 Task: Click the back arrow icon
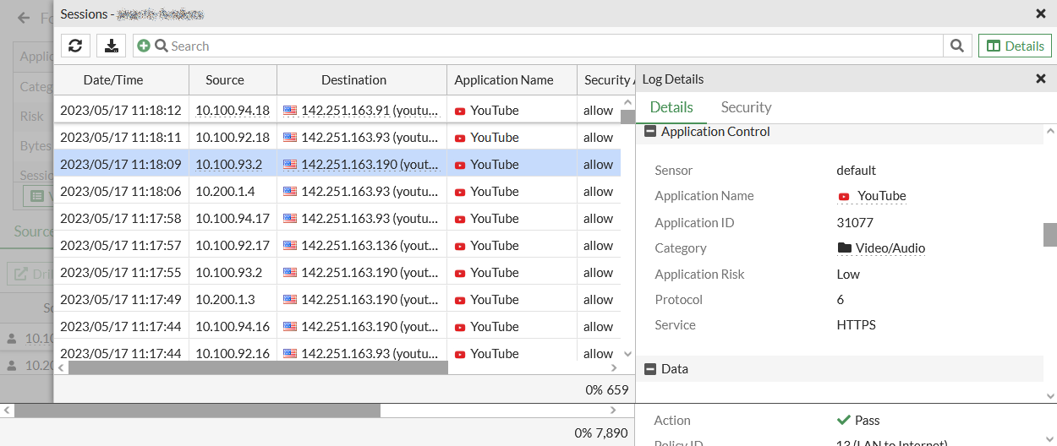(x=24, y=18)
